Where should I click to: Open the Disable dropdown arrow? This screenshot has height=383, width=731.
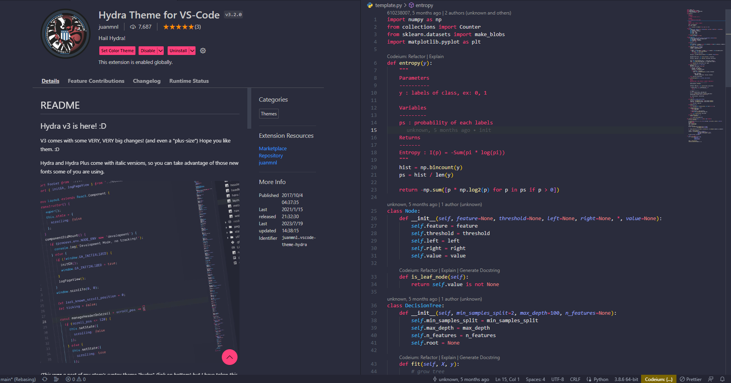pyautogui.click(x=161, y=51)
